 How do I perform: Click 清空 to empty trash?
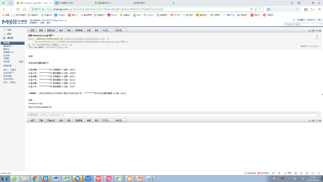21,61
